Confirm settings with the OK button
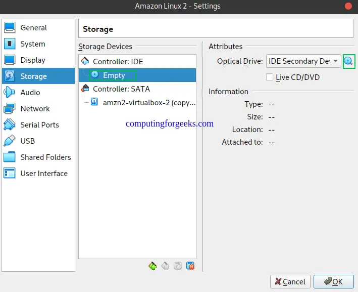This screenshot has width=358, height=292. pos(334,282)
